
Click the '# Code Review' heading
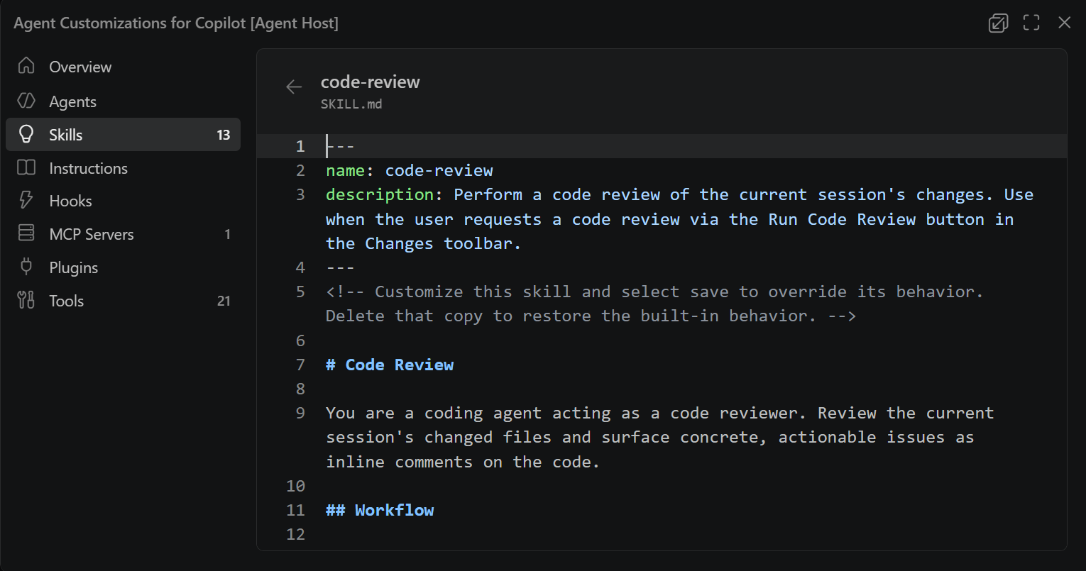(x=390, y=365)
